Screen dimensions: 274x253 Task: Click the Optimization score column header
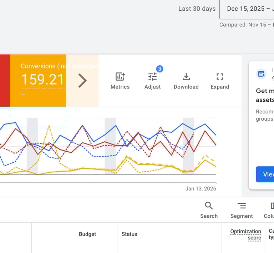tap(245, 234)
